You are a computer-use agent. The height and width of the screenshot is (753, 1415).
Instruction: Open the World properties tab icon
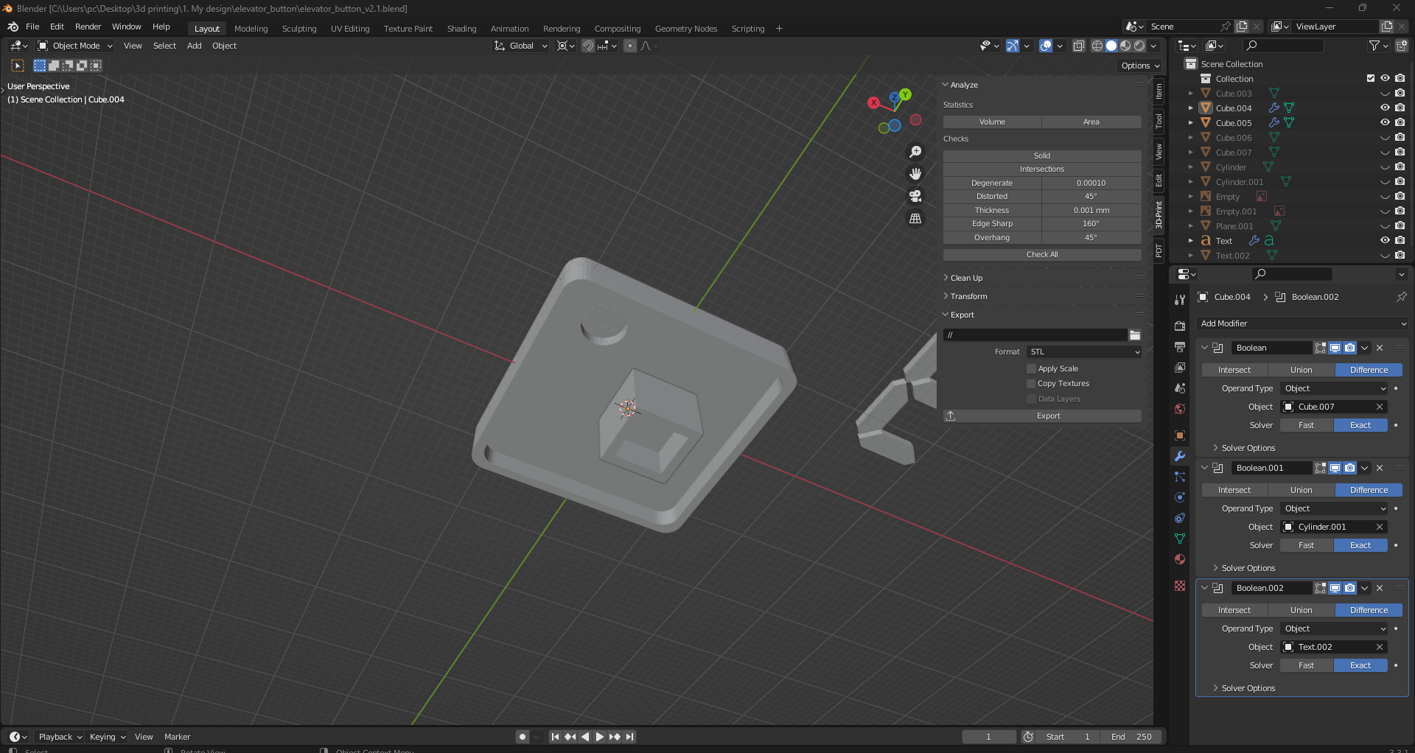click(1180, 409)
